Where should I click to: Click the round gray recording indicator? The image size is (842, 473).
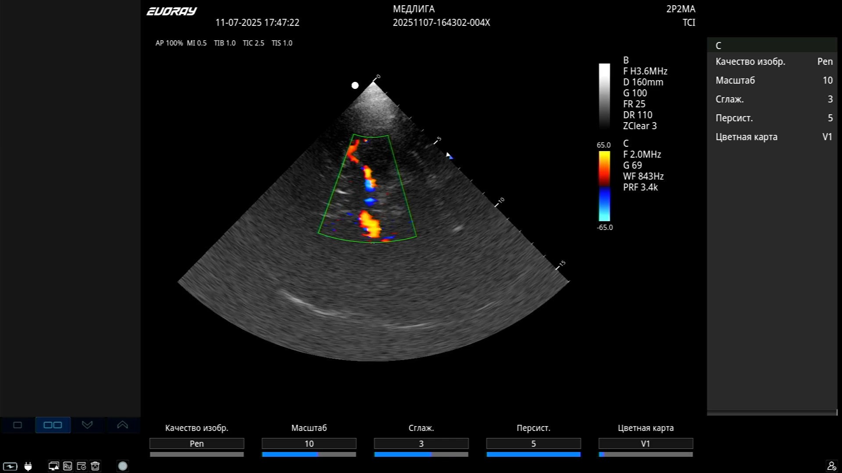pyautogui.click(x=123, y=466)
